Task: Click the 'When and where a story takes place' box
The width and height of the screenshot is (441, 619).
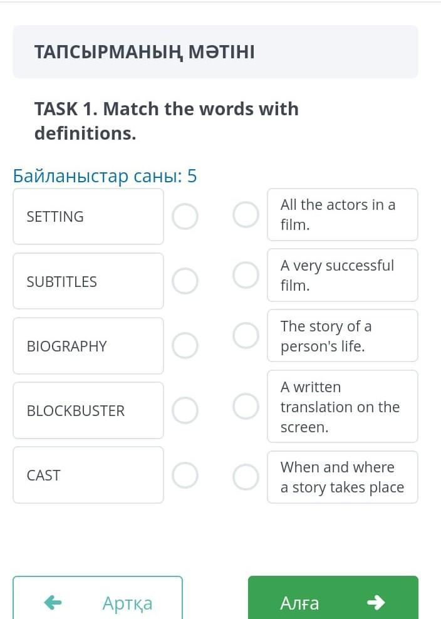Action: pyautogui.click(x=342, y=477)
